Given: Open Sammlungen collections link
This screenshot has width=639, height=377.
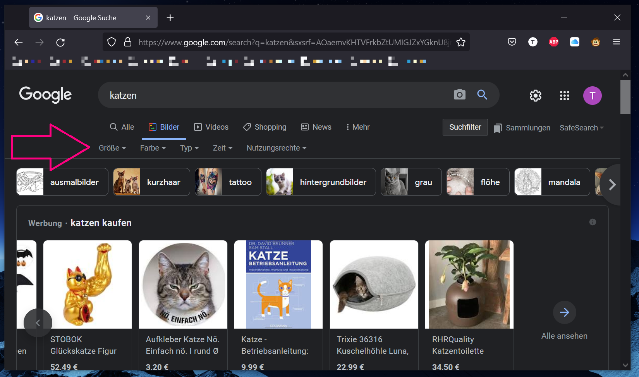Looking at the screenshot, I should point(522,128).
